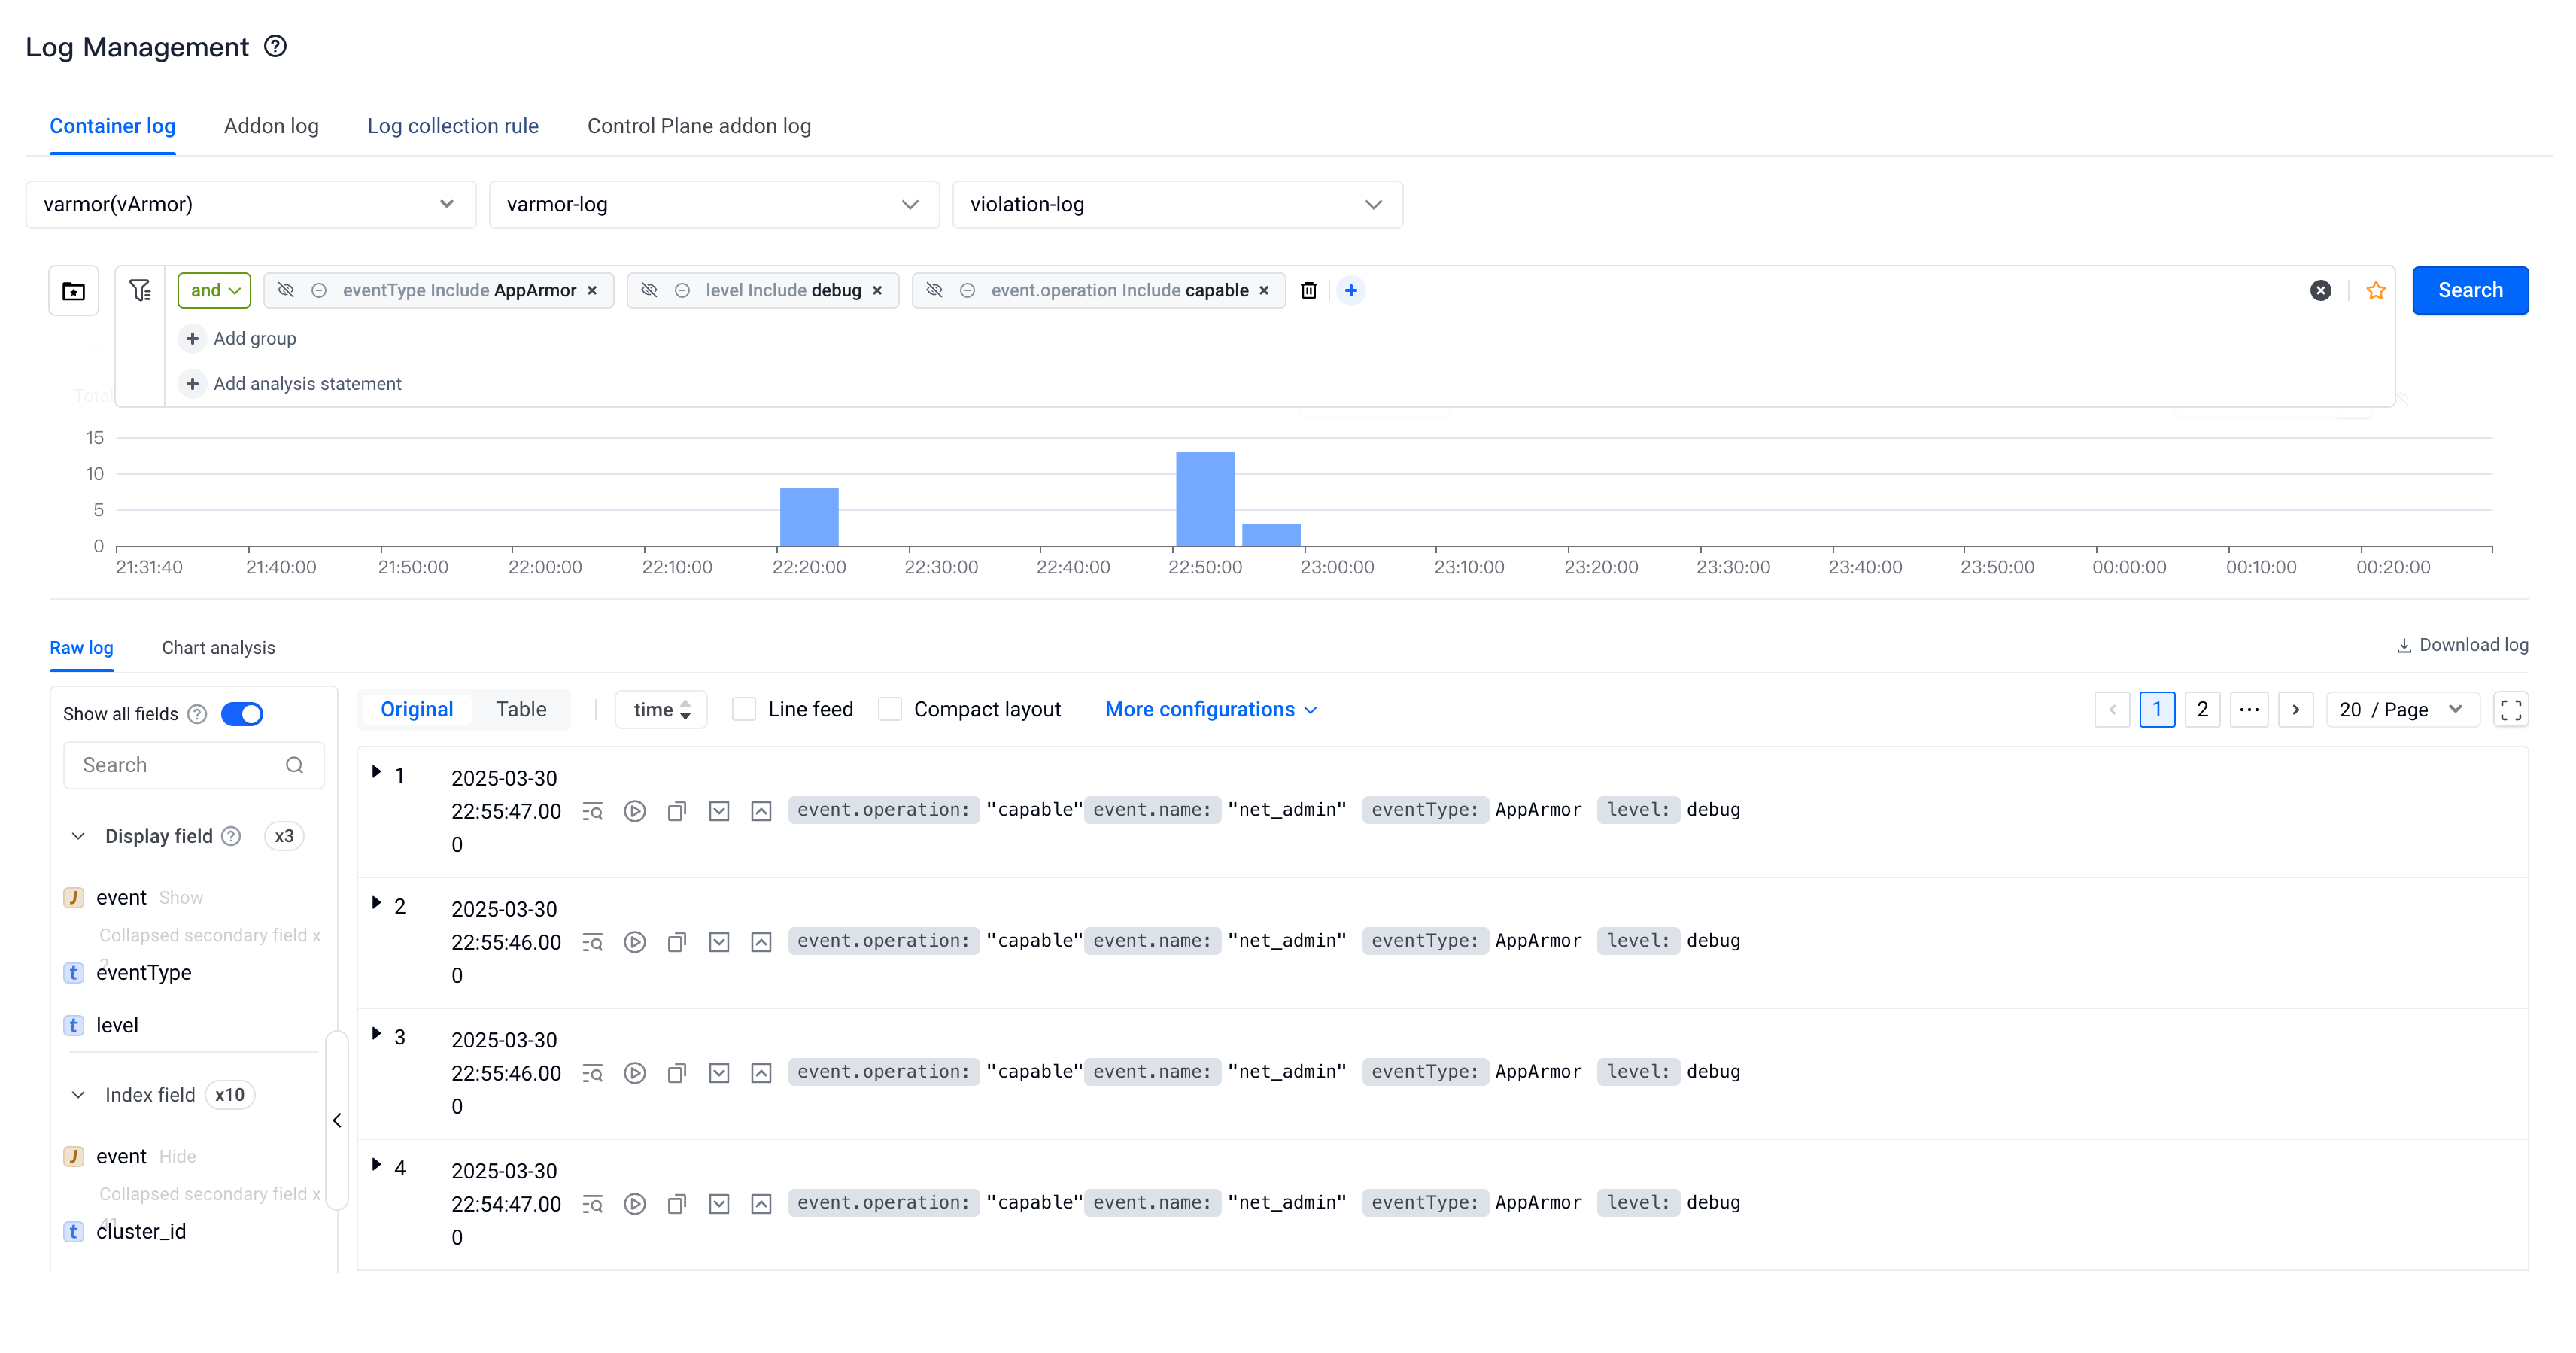Click the fullscreen icon beside page size
This screenshot has width=2576, height=1353.
[x=2510, y=710]
